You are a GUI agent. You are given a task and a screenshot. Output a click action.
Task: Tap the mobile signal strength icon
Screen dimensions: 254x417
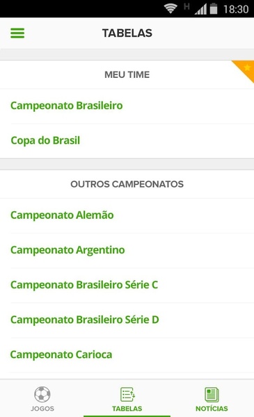point(200,9)
